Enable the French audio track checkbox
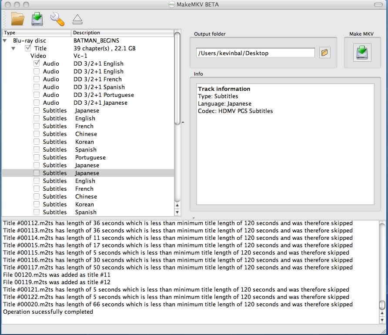 [37, 79]
